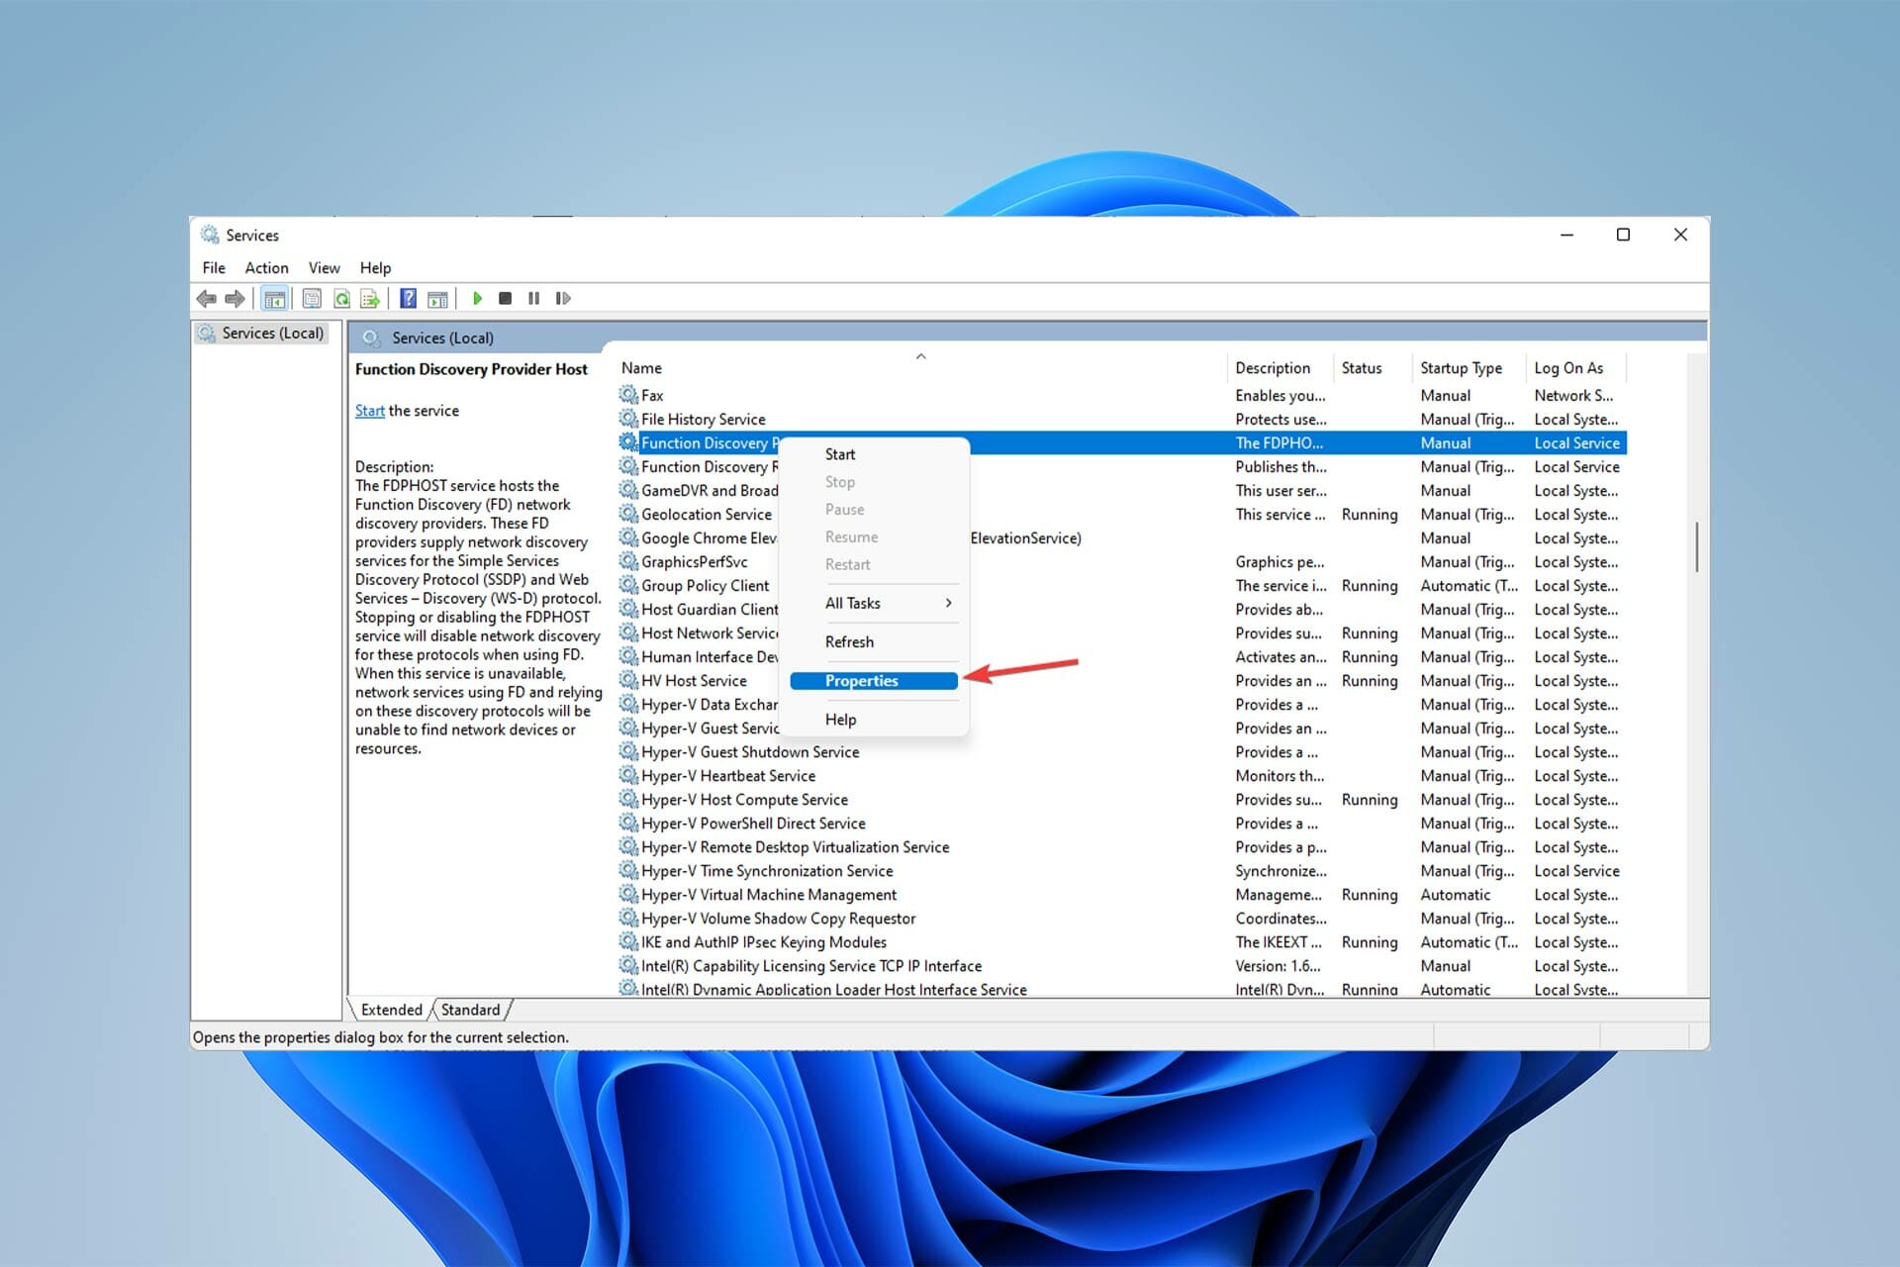Click the Start the service link
1900x1267 pixels.
point(369,411)
